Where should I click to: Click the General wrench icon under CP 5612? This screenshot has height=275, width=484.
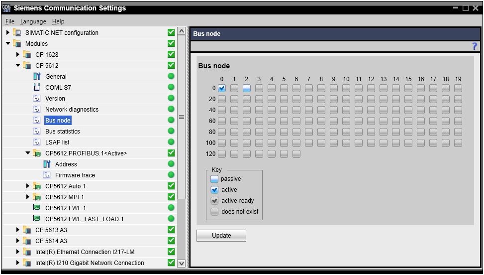click(x=37, y=76)
